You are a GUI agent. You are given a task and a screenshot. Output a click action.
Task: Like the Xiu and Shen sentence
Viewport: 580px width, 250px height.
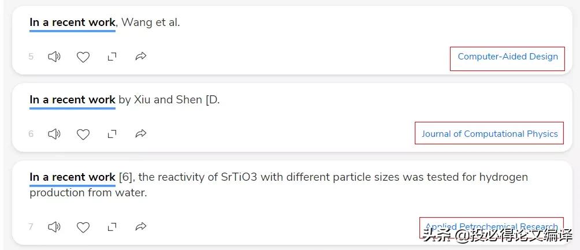(83, 134)
